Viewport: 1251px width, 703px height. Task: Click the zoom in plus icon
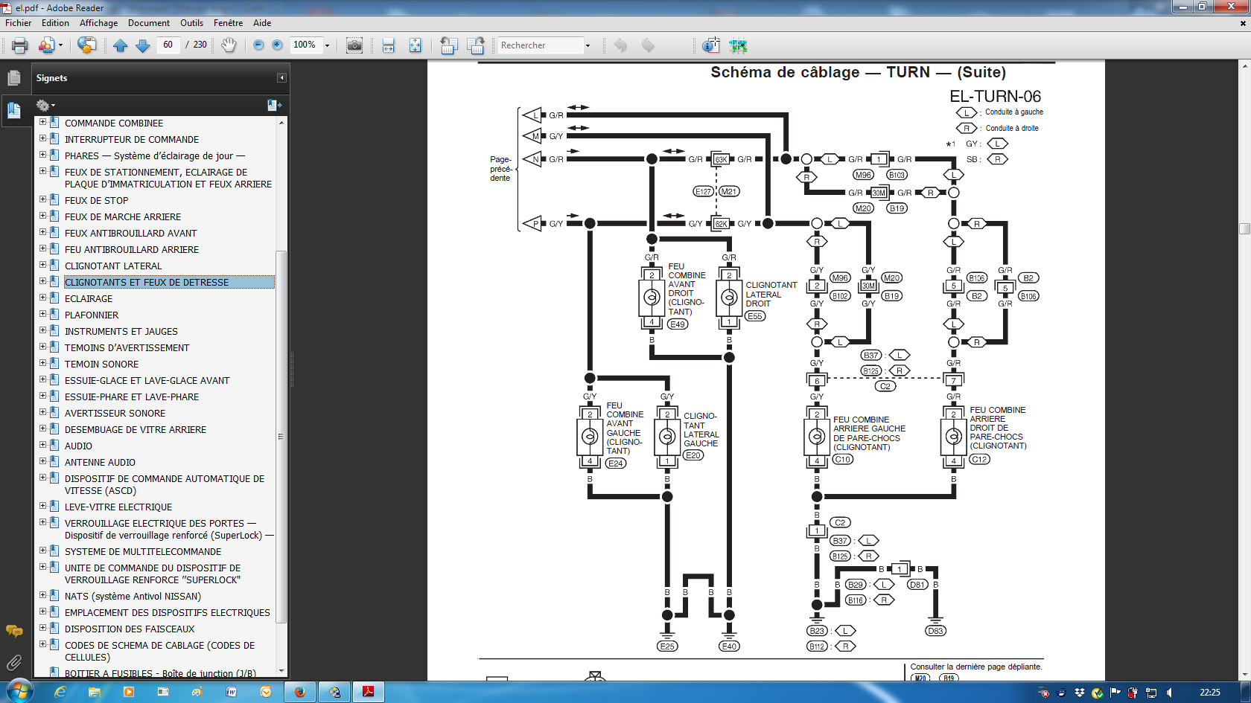pos(277,45)
